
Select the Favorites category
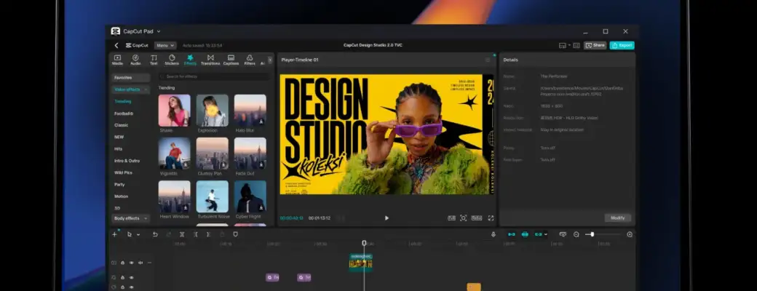(x=130, y=78)
